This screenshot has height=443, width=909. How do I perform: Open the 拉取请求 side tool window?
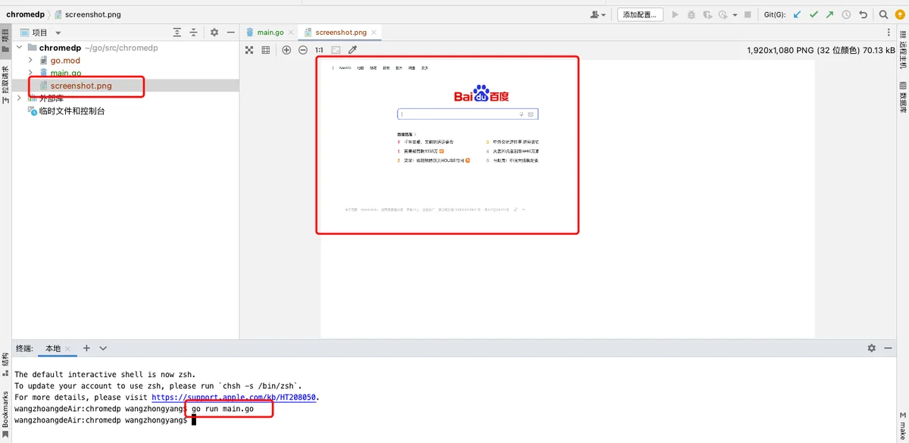pyautogui.click(x=5, y=83)
